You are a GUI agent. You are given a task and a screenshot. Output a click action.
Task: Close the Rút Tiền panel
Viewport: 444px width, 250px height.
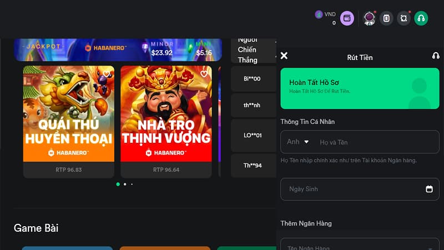[284, 56]
